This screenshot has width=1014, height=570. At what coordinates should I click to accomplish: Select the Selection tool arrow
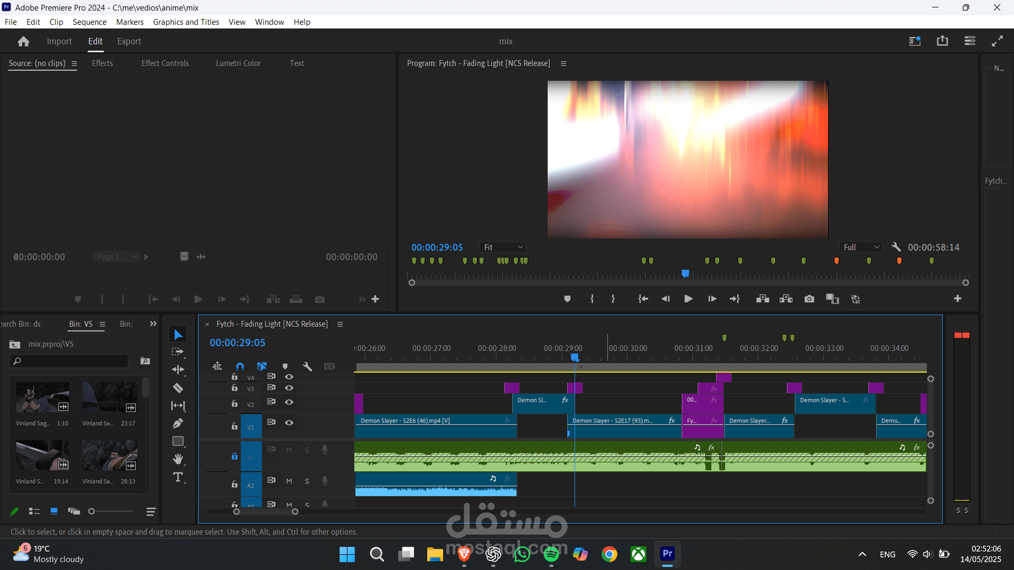178,335
